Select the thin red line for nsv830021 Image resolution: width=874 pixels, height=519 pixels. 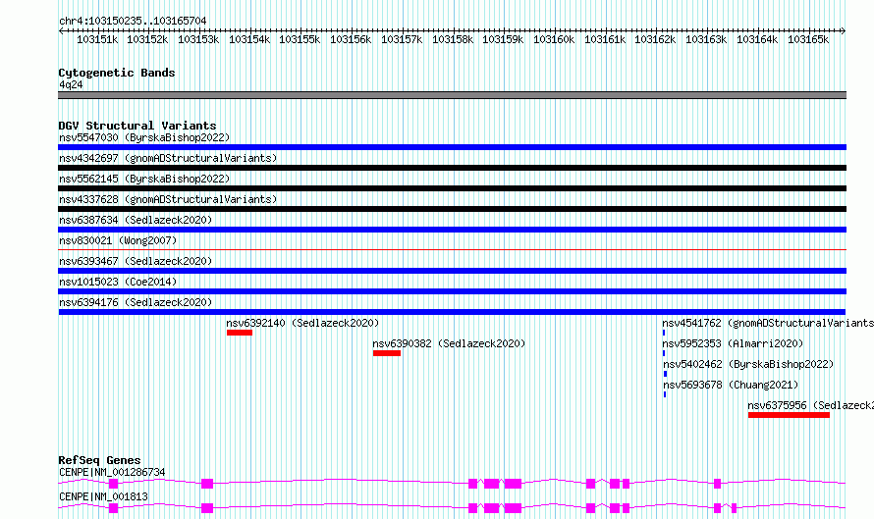(452, 250)
